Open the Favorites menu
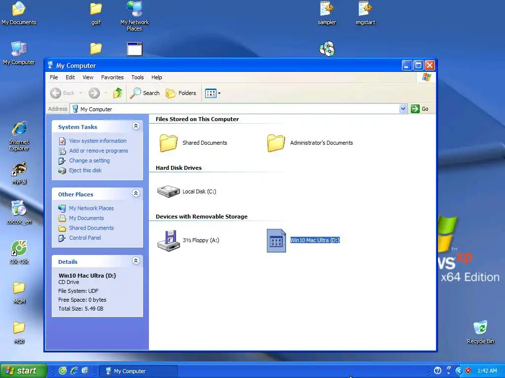Viewport: 505px width, 378px height. coord(112,77)
